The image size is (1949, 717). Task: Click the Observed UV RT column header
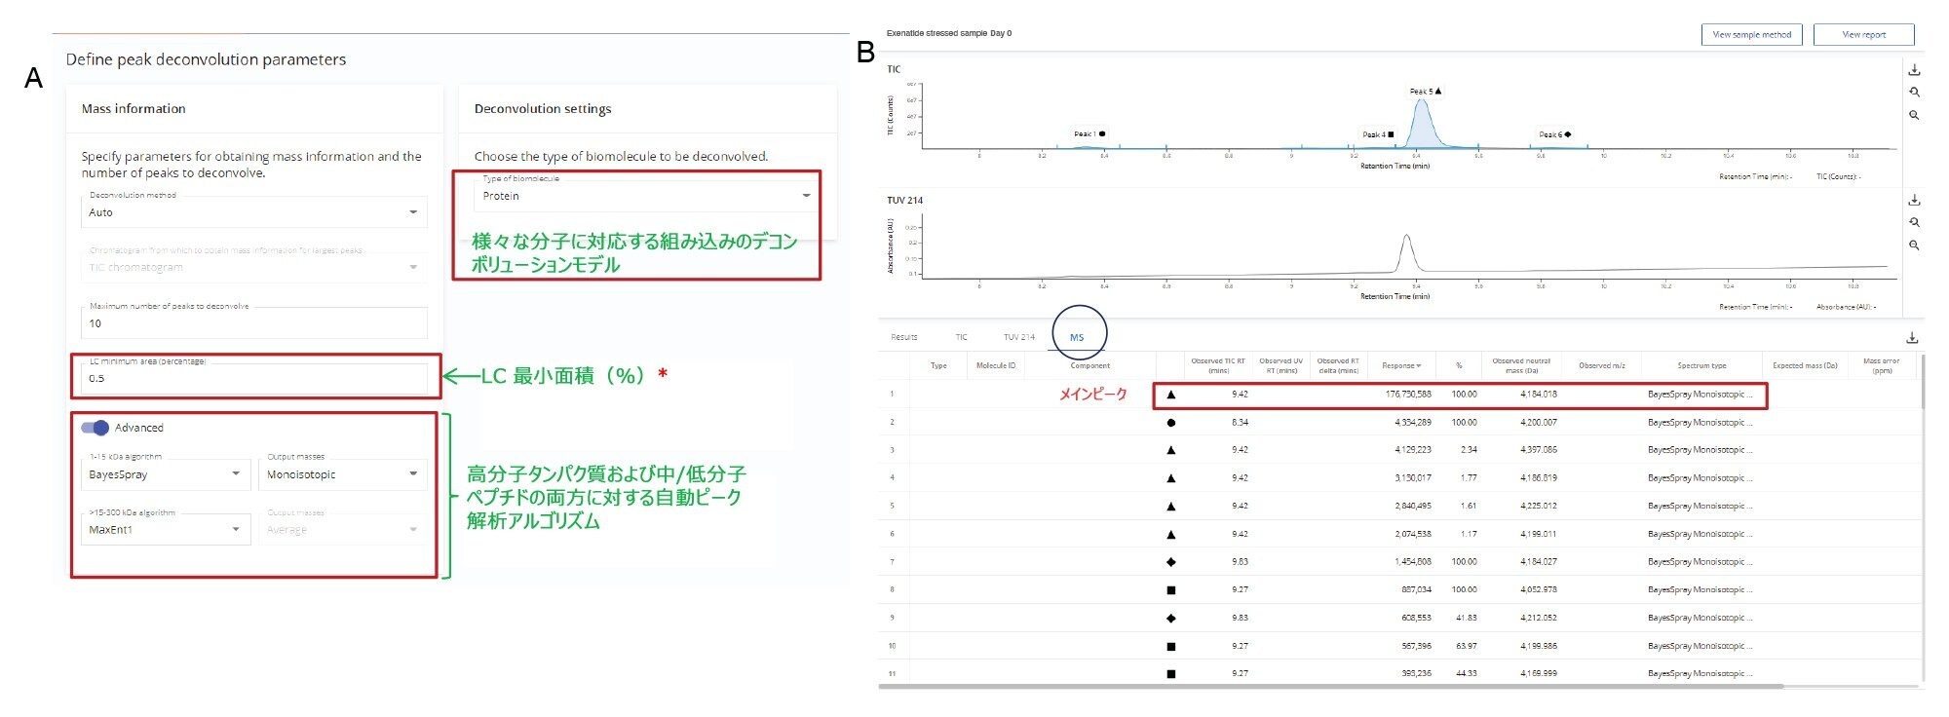(1280, 365)
